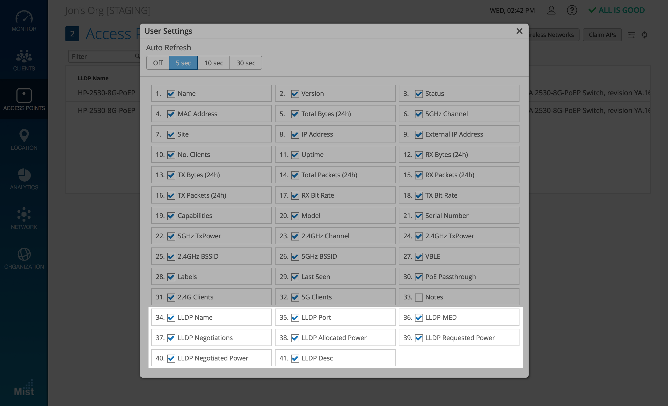Select 30 sec auto refresh

click(x=245, y=63)
